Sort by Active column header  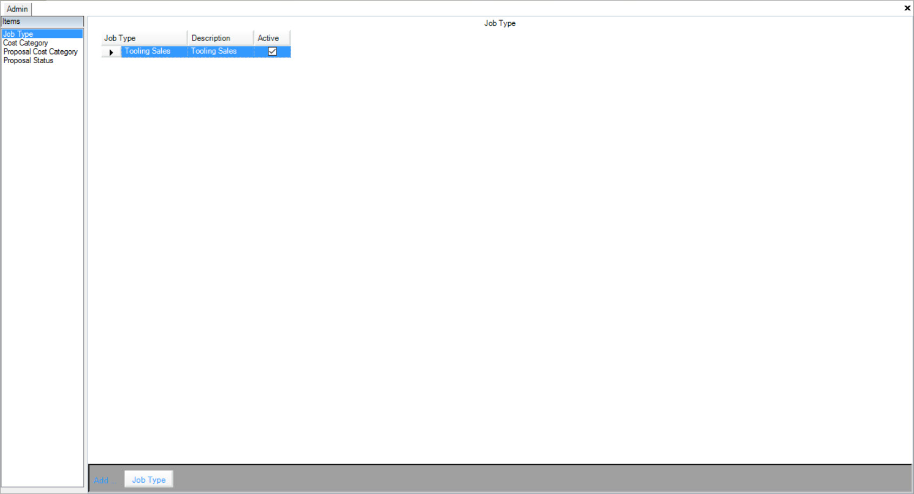tap(272, 38)
